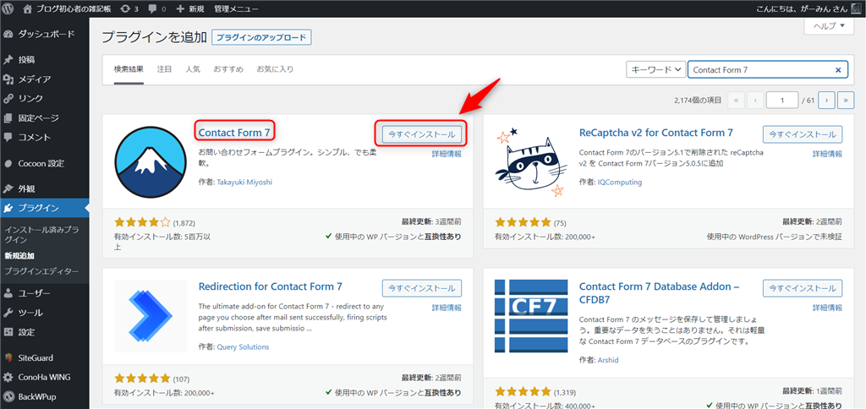The width and height of the screenshot is (866, 409).
Task: Click the プラグインのアップロード button
Action: (x=261, y=37)
